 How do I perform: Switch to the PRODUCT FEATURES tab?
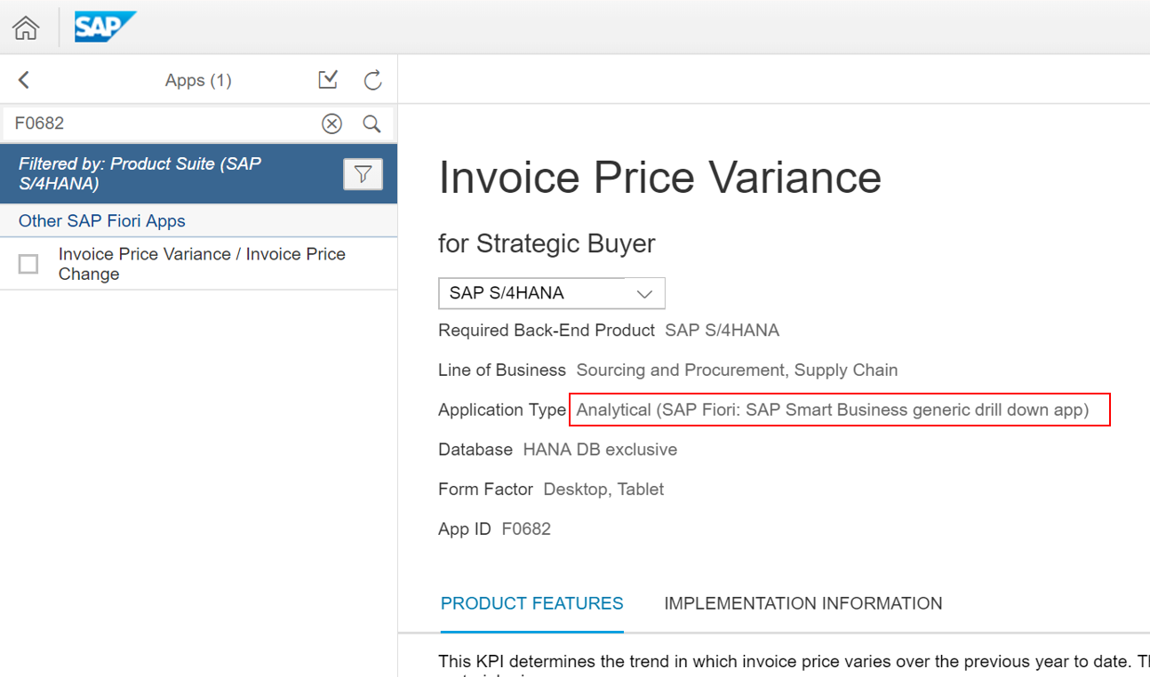pos(531,604)
